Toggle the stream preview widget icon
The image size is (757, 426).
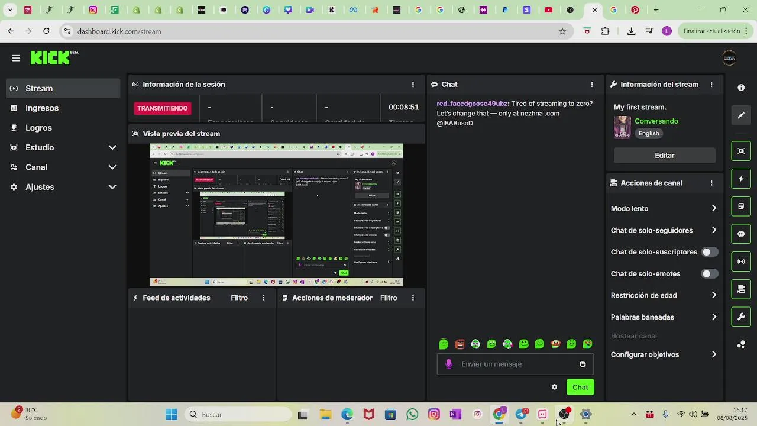pos(741,151)
